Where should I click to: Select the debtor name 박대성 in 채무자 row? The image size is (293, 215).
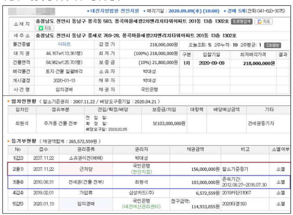[x=149, y=80]
